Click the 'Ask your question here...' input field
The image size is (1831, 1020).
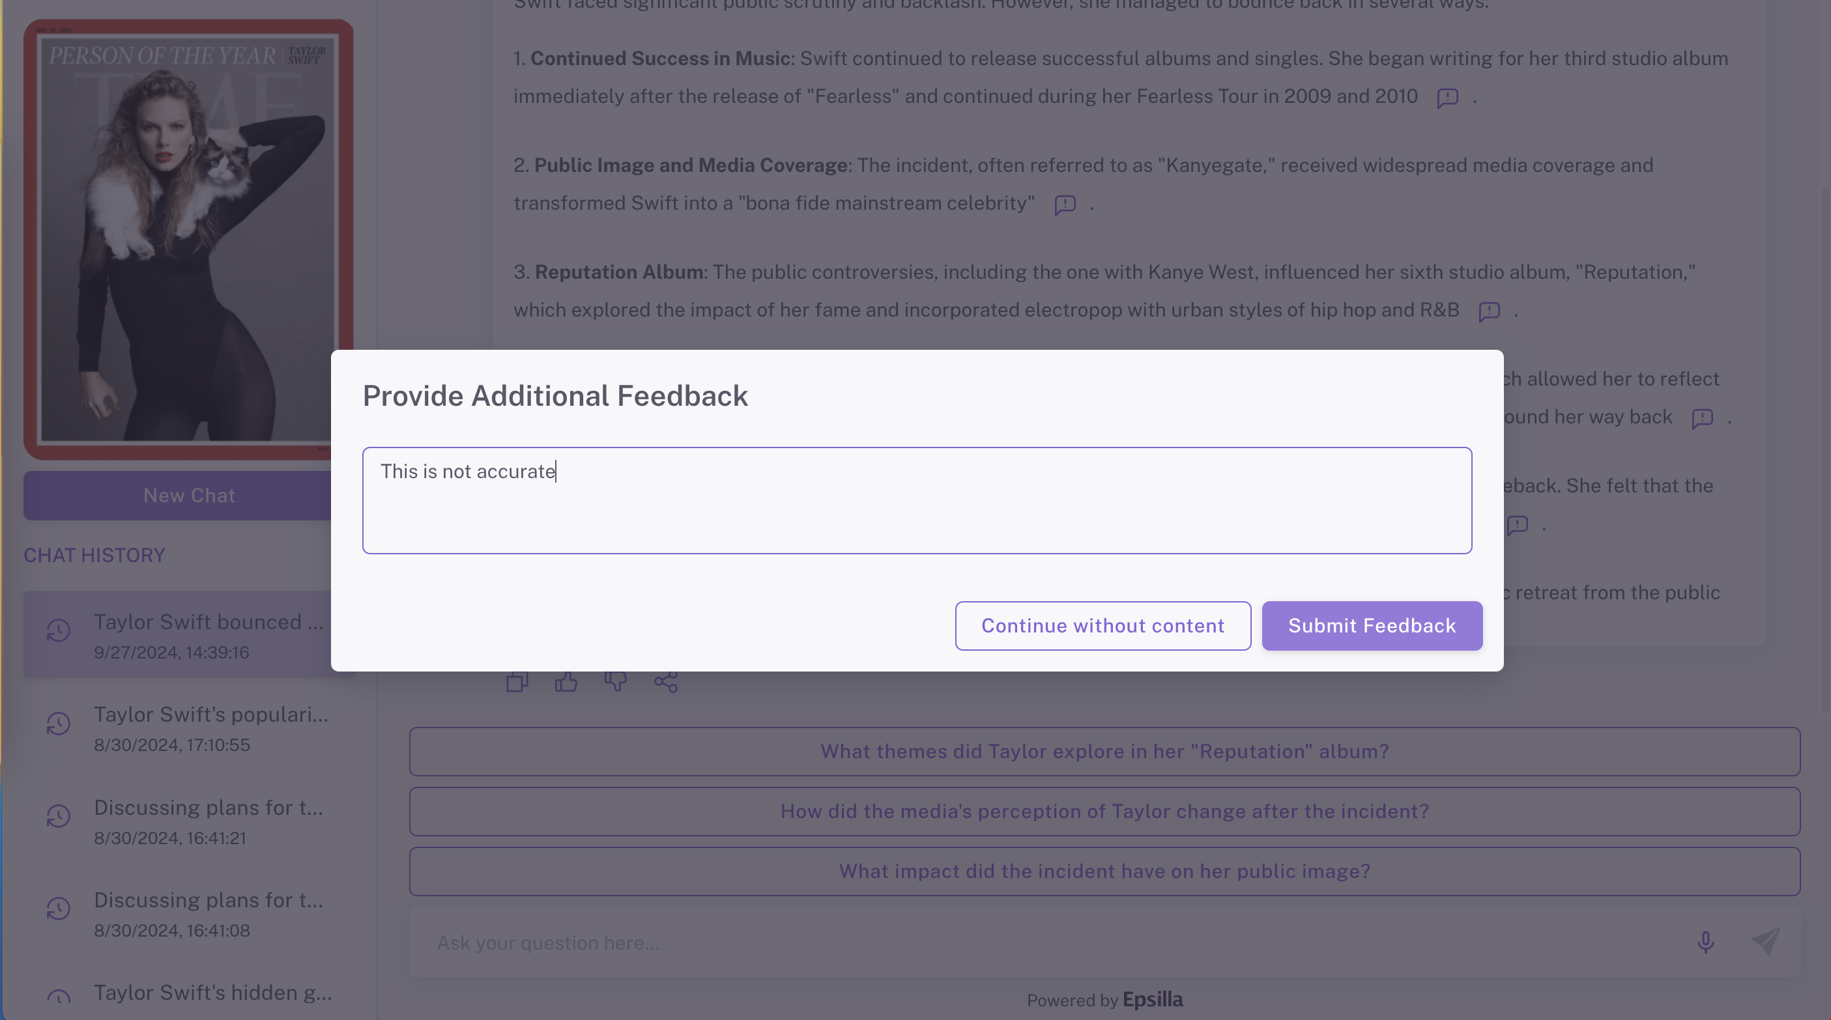tap(995, 942)
